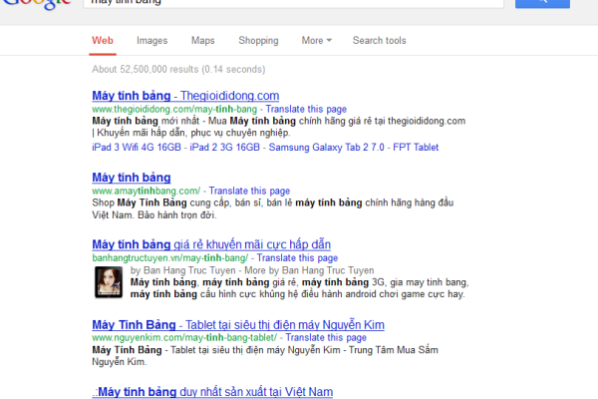Screen dimensions: 598x399
Task: Click the www.amaytinhbang.com/ URL text
Action: pyautogui.click(x=147, y=191)
